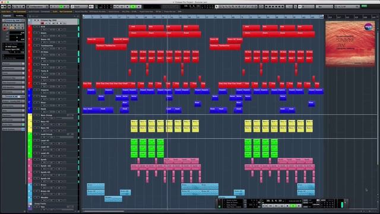380x214 pixels.
Task: Mute the Lead-01 track
Action: tap(35, 140)
